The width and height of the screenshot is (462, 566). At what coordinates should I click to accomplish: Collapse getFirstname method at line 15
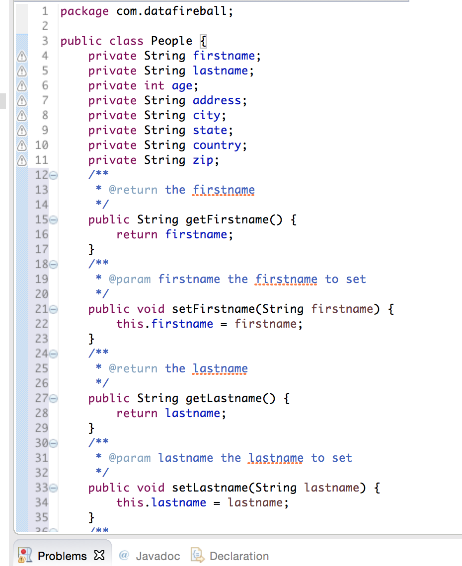53,220
